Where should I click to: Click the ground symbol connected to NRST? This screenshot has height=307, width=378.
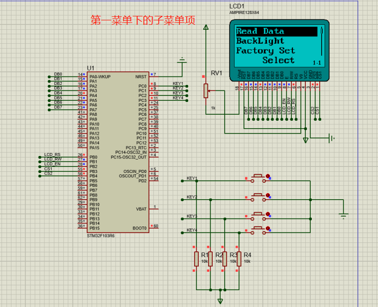[x=182, y=60]
